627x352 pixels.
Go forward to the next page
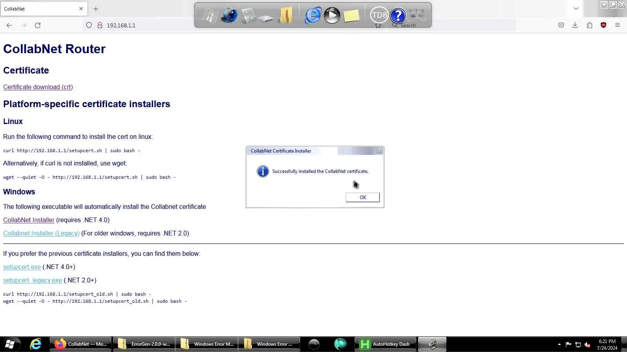(24, 25)
